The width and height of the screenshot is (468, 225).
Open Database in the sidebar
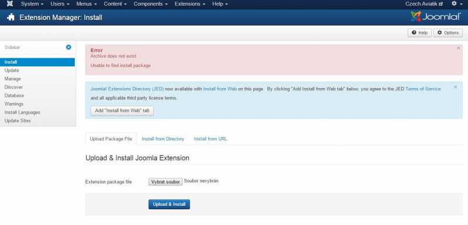pyautogui.click(x=14, y=96)
